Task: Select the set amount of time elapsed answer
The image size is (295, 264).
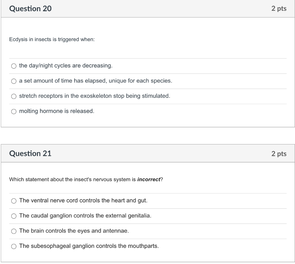Action: tap(14, 81)
